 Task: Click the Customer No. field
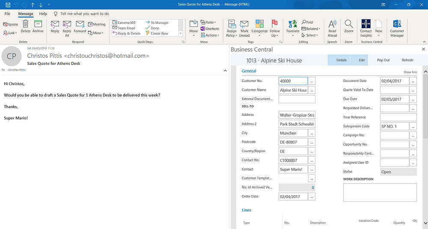[x=293, y=81]
